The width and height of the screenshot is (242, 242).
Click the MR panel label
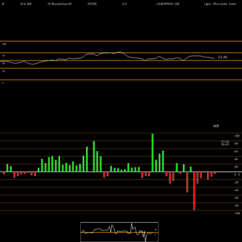216,126
